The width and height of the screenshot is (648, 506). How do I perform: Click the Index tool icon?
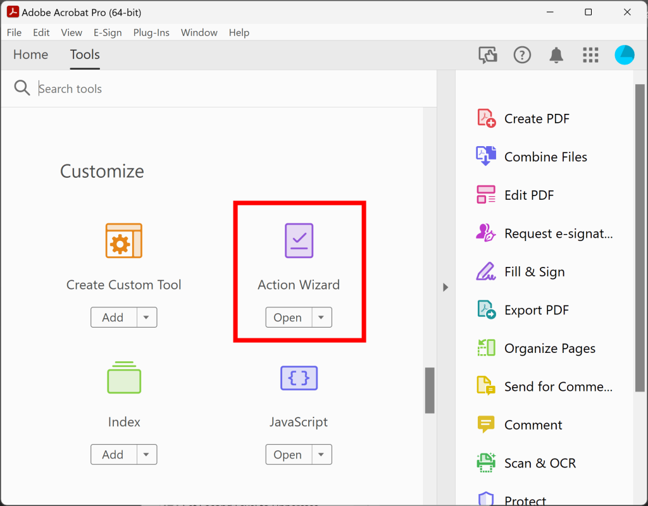click(x=124, y=378)
